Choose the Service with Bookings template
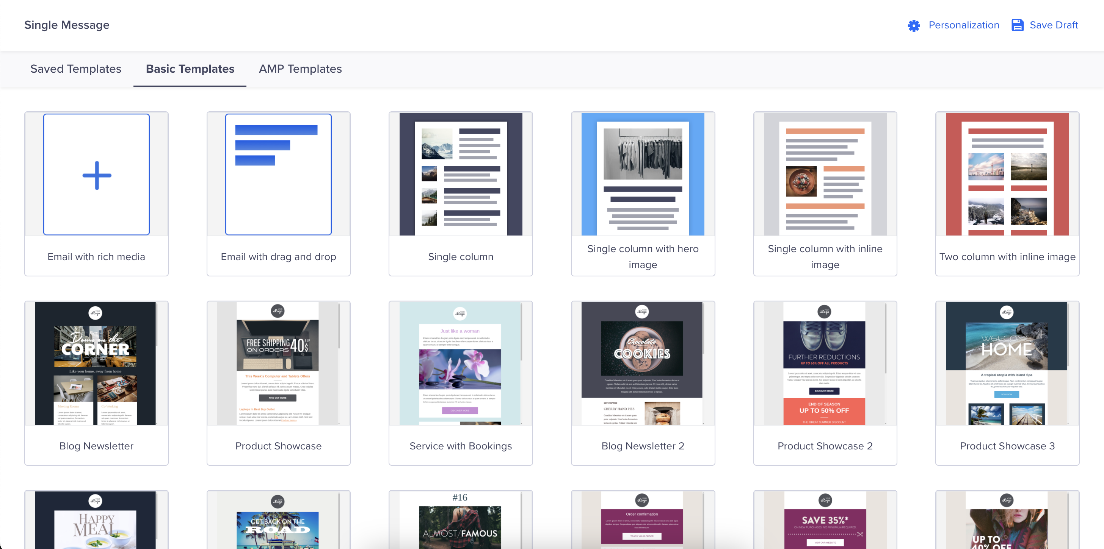Viewport: 1104px width, 549px height. click(x=460, y=363)
